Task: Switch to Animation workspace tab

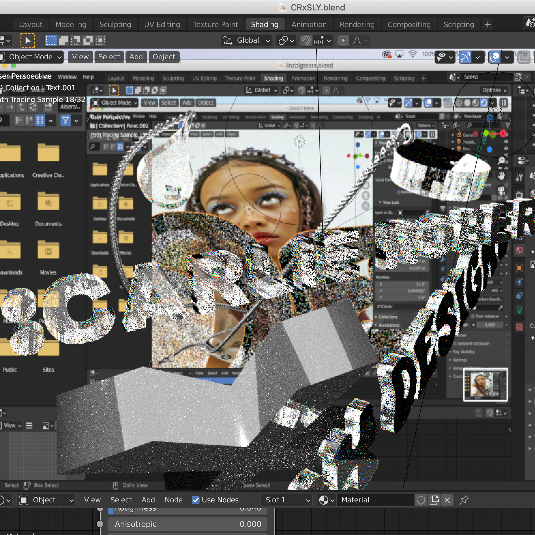Action: 309,24
